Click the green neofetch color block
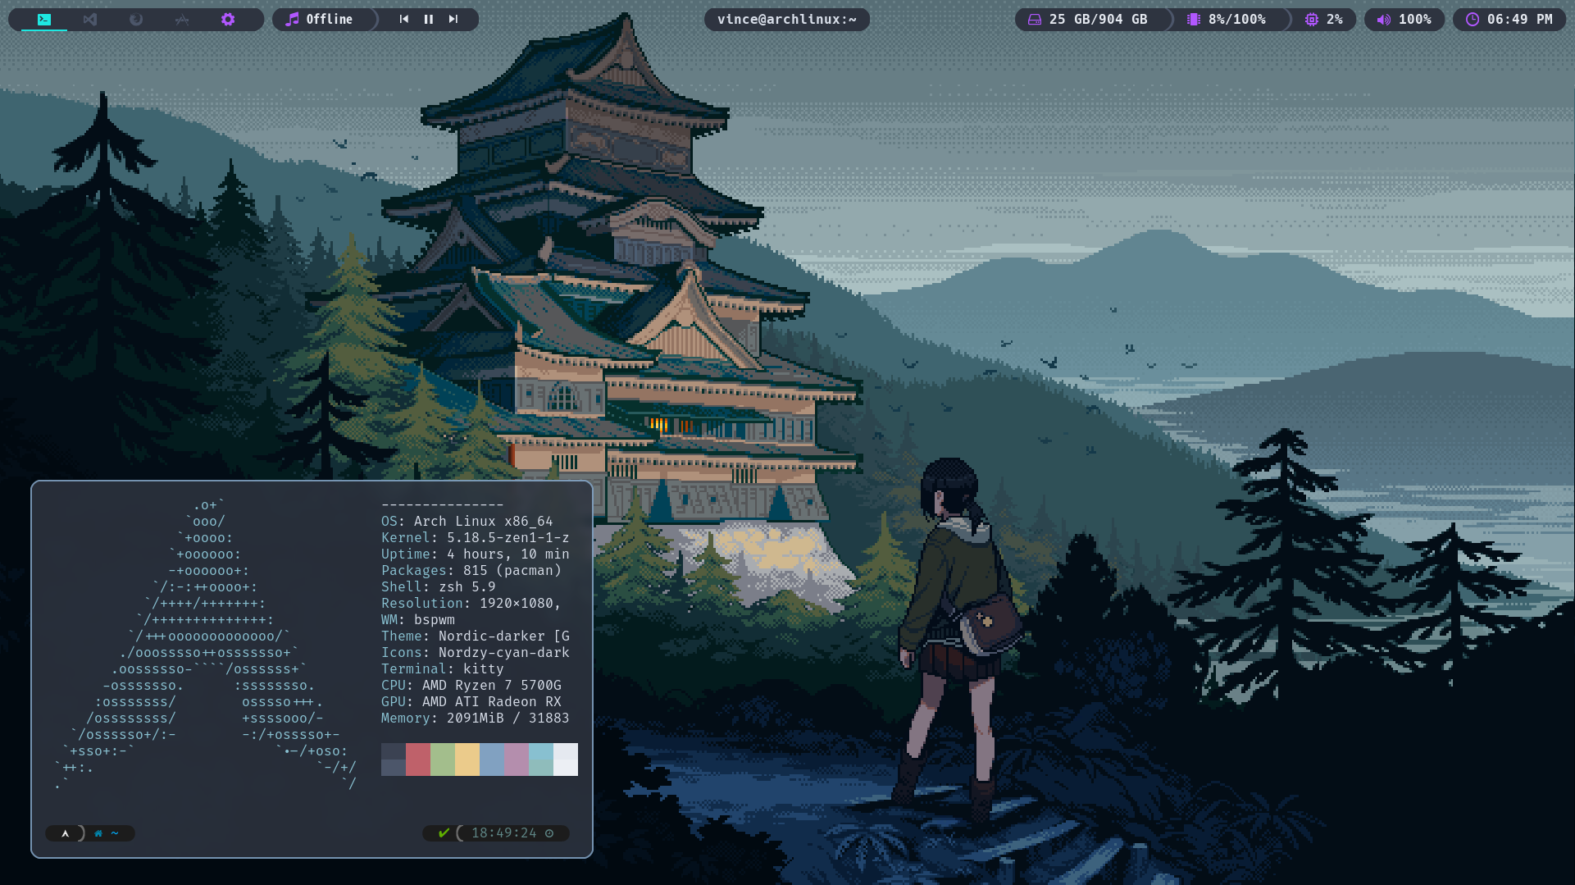1575x885 pixels. coord(443,760)
